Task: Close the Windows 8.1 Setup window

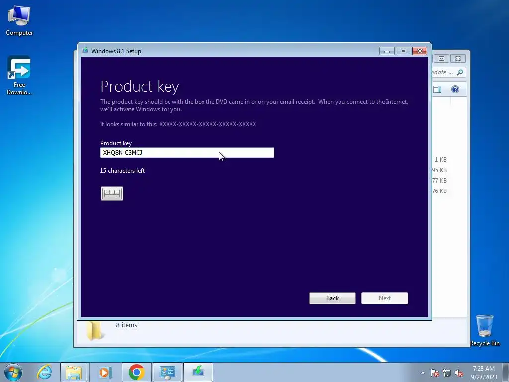Action: coord(420,51)
